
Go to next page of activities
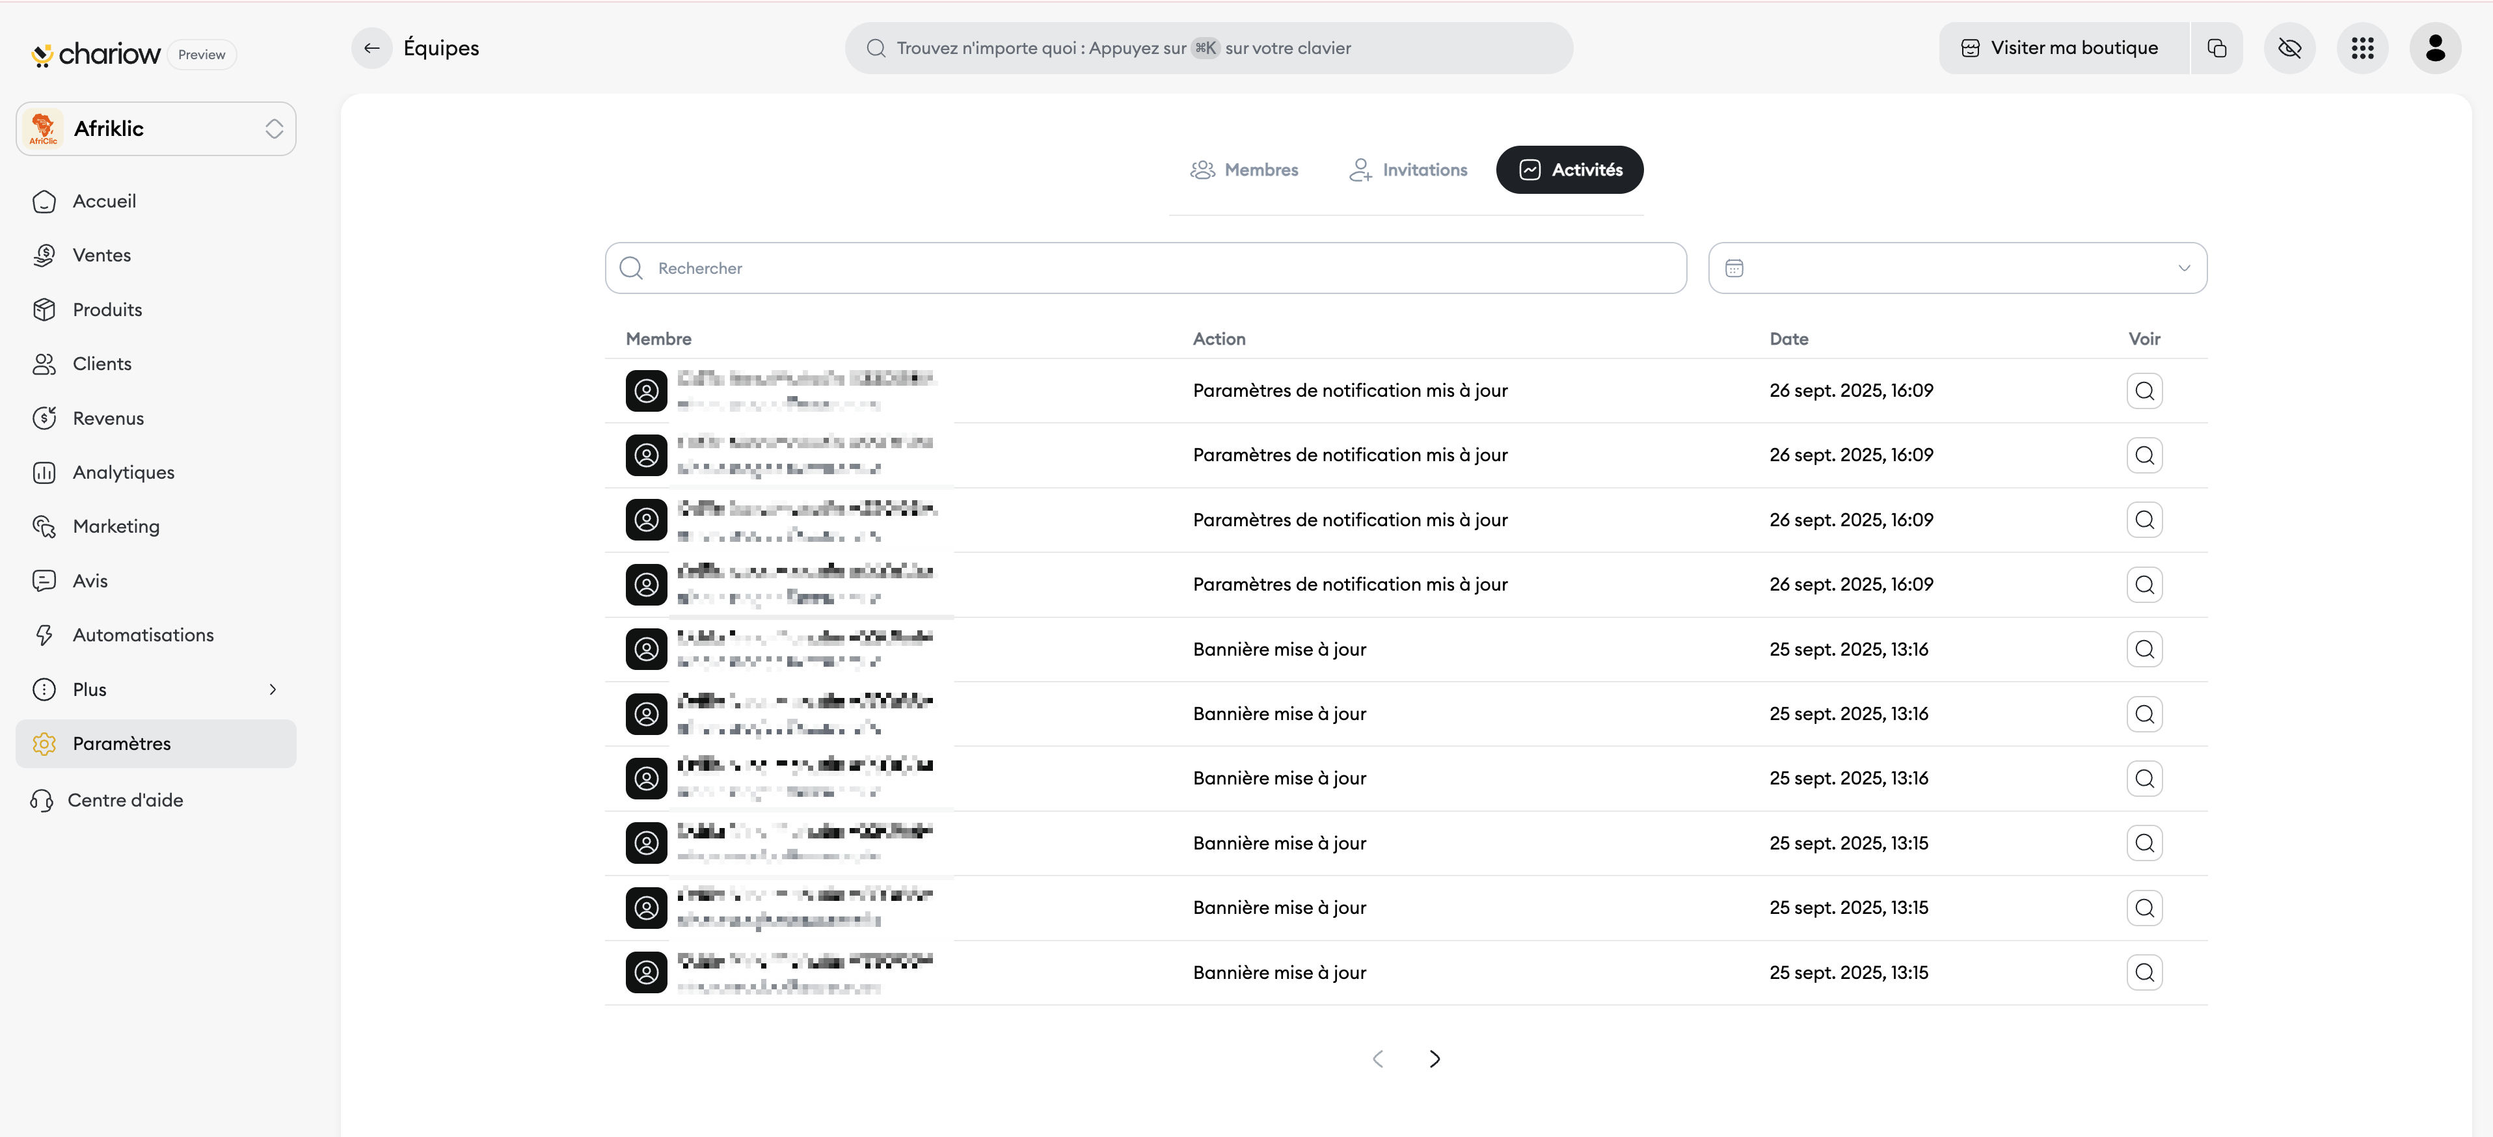click(x=1435, y=1058)
